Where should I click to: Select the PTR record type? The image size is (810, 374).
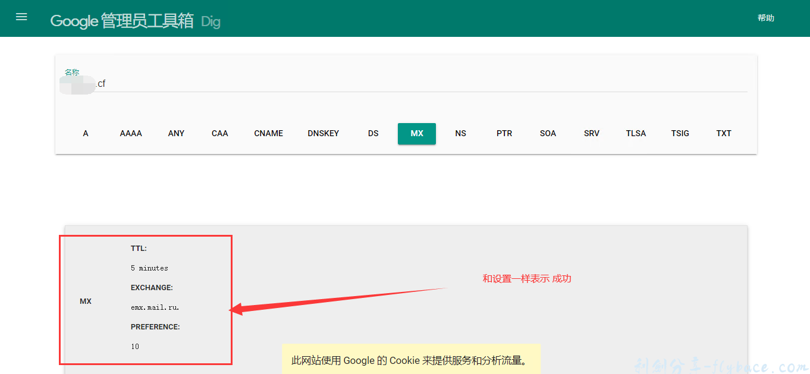click(504, 133)
